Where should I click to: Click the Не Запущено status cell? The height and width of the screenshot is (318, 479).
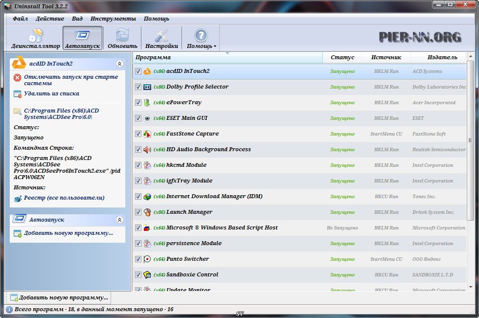coord(342,228)
